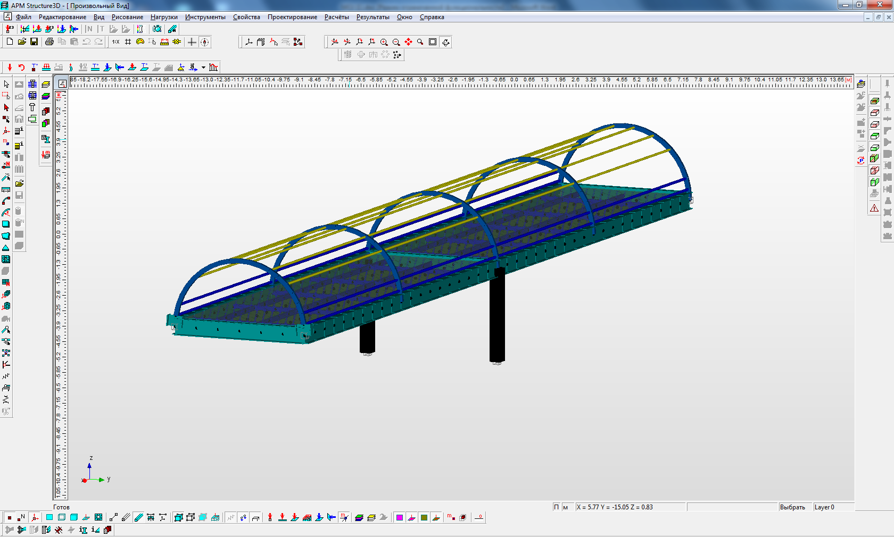The height and width of the screenshot is (537, 894).
Task: Click the zoom out magnifier icon
Action: pos(396,42)
